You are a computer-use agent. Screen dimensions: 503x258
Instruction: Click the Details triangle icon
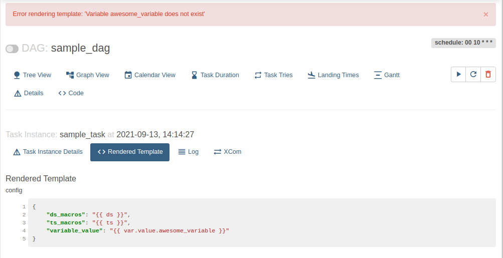(x=18, y=93)
